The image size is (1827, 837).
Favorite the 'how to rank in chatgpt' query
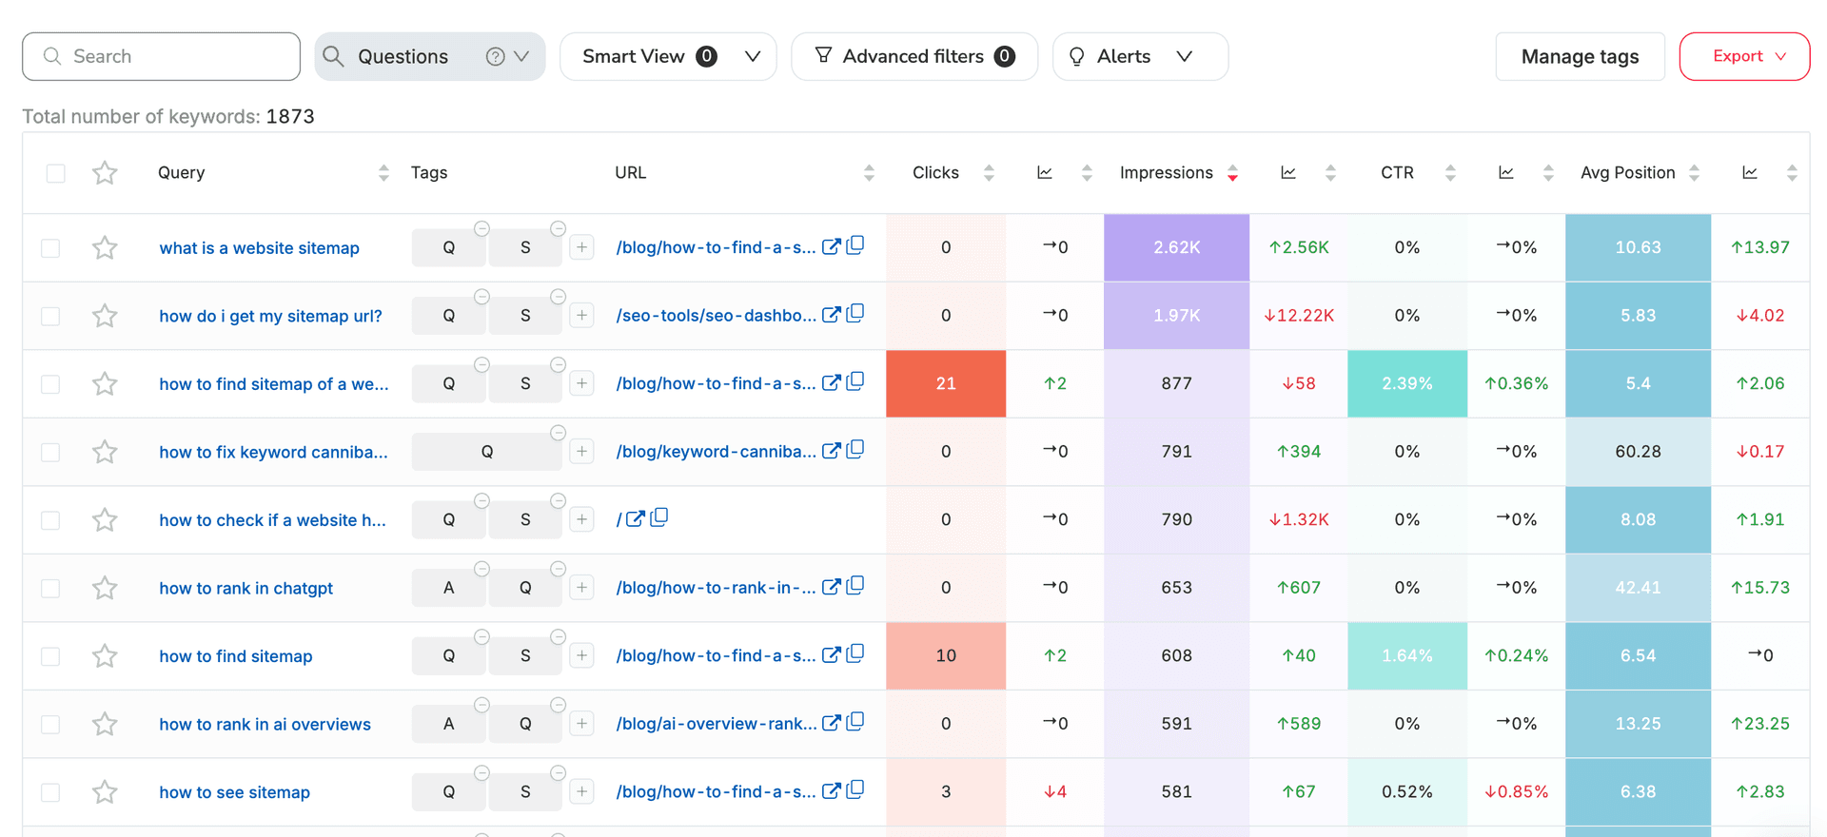click(x=105, y=588)
